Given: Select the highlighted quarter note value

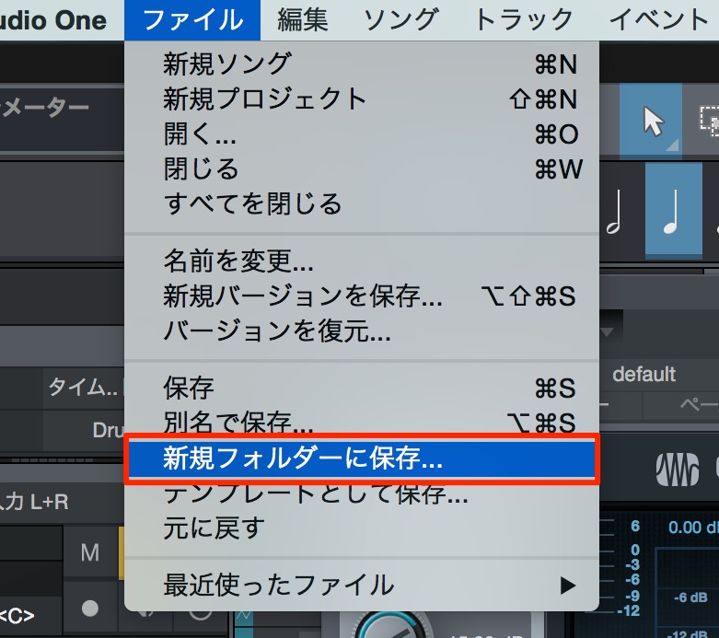Looking at the screenshot, I should pyautogui.click(x=673, y=211).
